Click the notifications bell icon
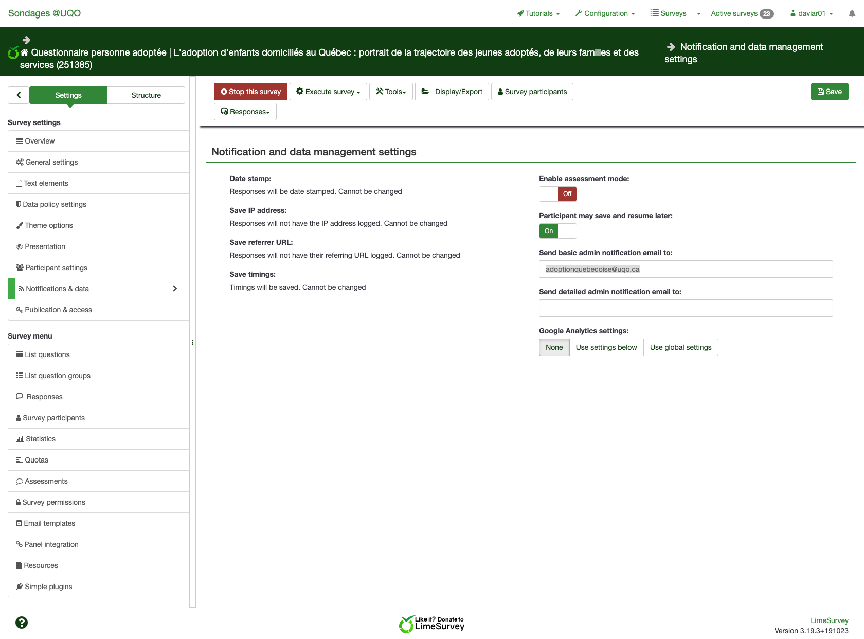Viewport: 864px width, 639px height. click(x=852, y=14)
